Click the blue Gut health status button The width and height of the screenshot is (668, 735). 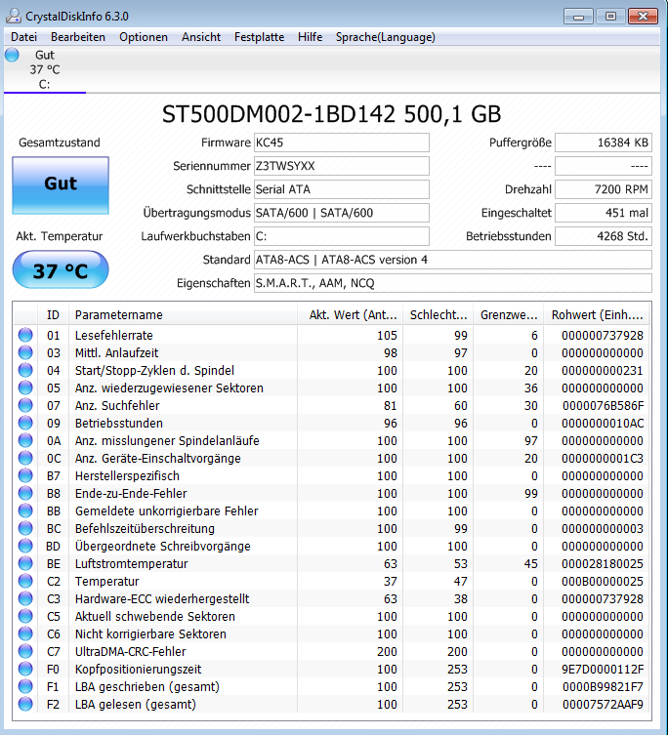point(61,185)
